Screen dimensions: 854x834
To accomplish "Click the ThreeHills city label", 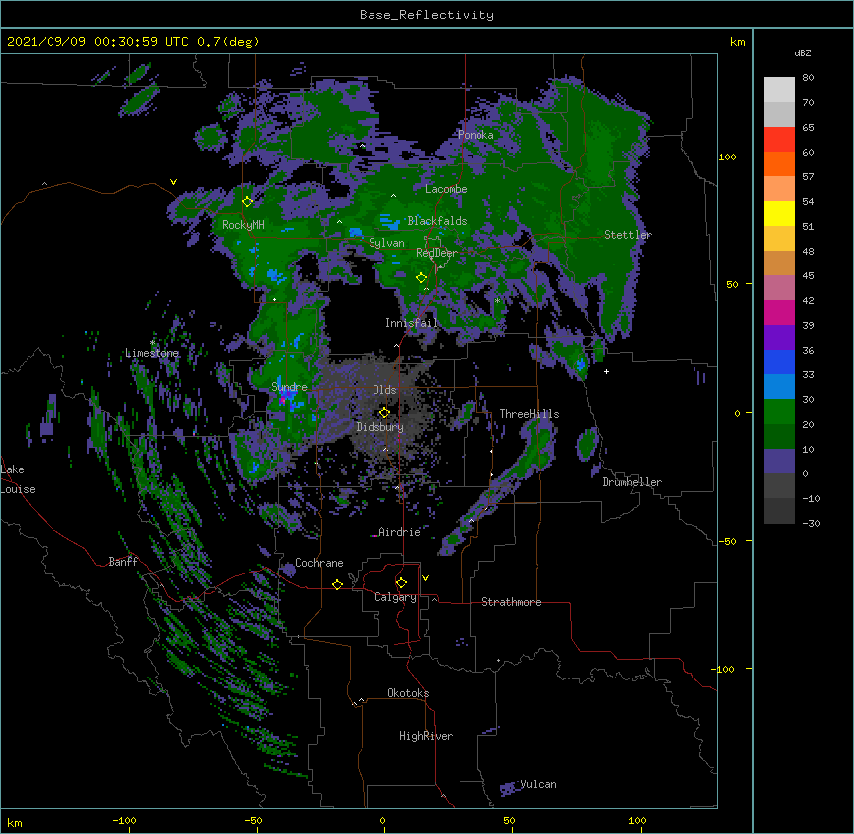I will pyautogui.click(x=529, y=414).
